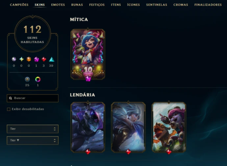Click the Ultimate tier white star gem icon
The height and width of the screenshot is (166, 227).
[x=14, y=59]
